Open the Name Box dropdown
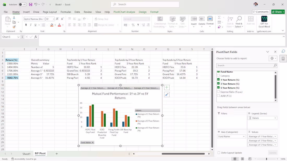The image size is (287, 161). 18,37
